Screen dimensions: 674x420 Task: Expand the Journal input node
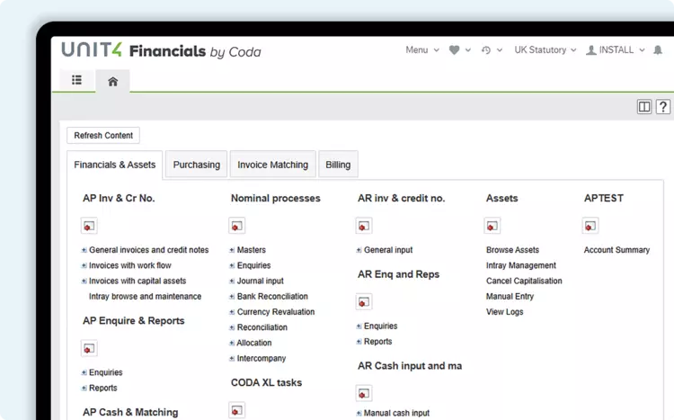(232, 281)
